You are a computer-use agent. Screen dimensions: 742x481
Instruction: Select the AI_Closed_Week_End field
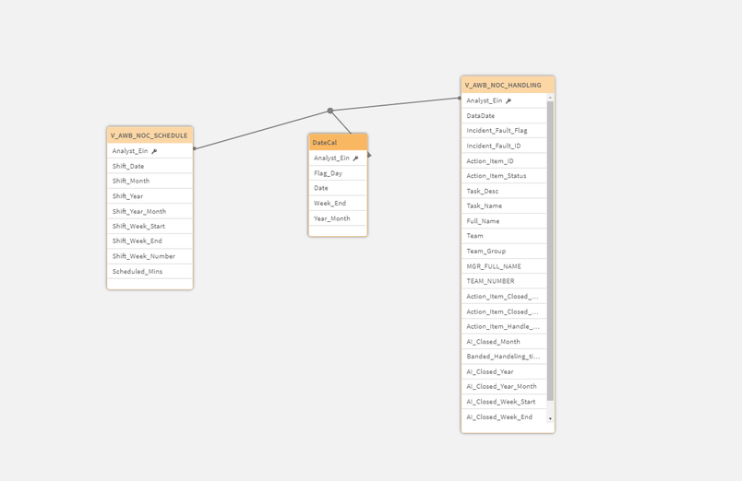(504, 416)
